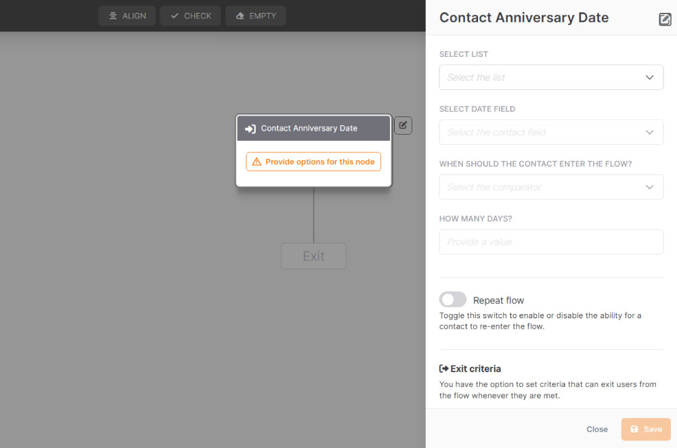Focus the How many days value field
This screenshot has width=677, height=448.
(x=551, y=242)
